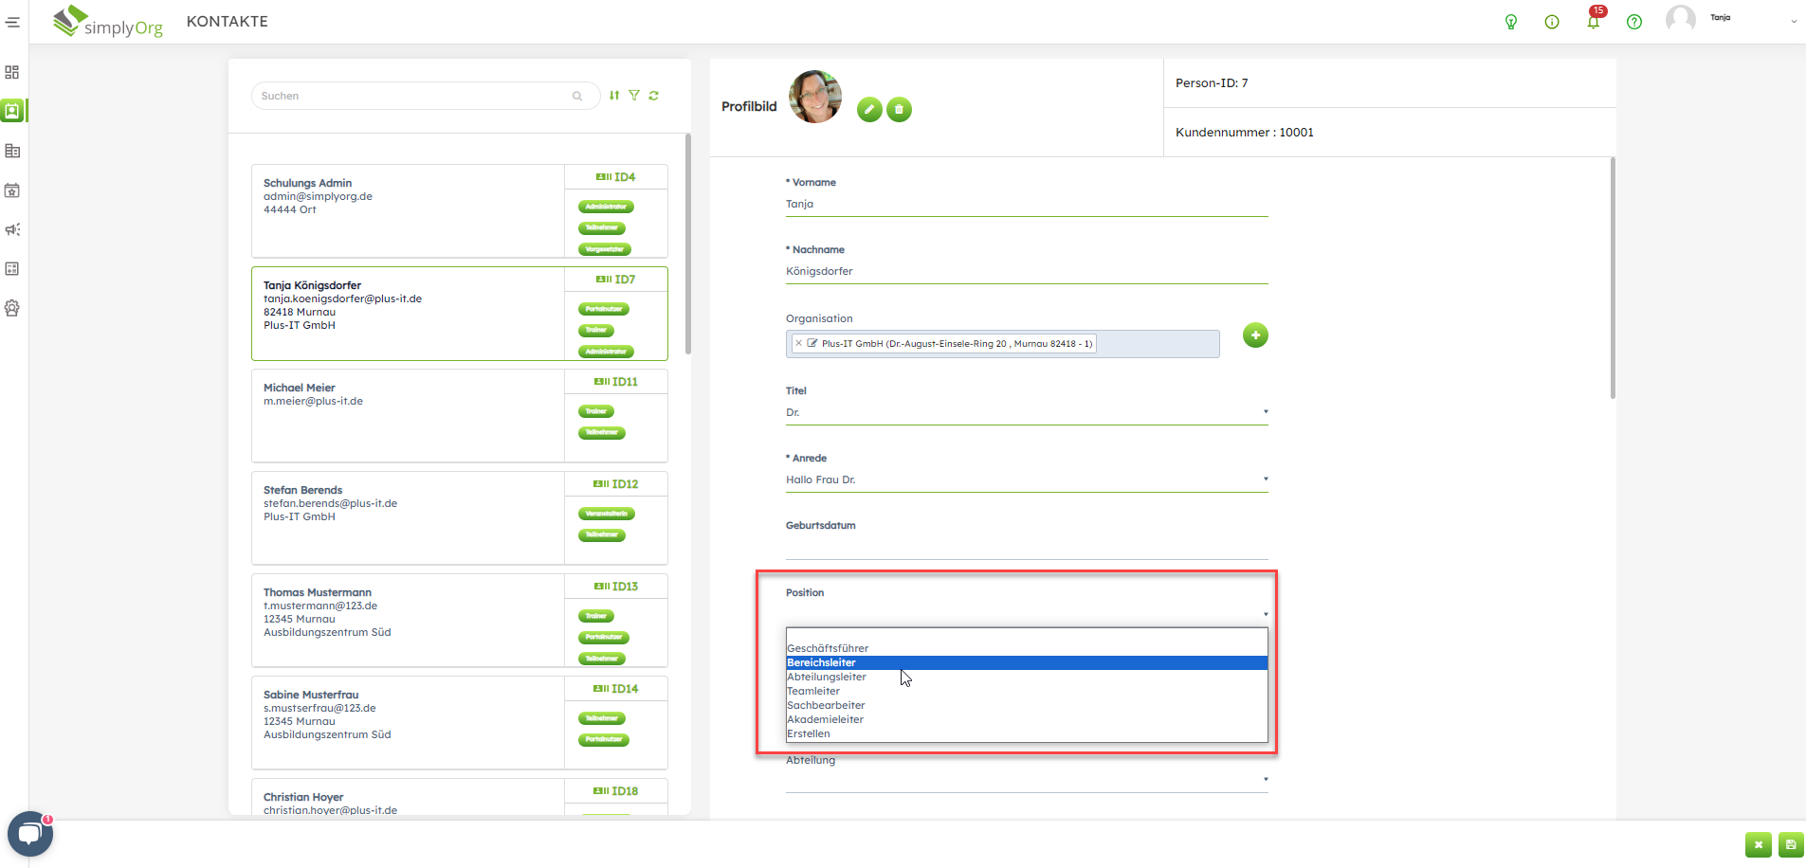Open the notifications bell
The width and height of the screenshot is (1806, 868).
point(1593,22)
